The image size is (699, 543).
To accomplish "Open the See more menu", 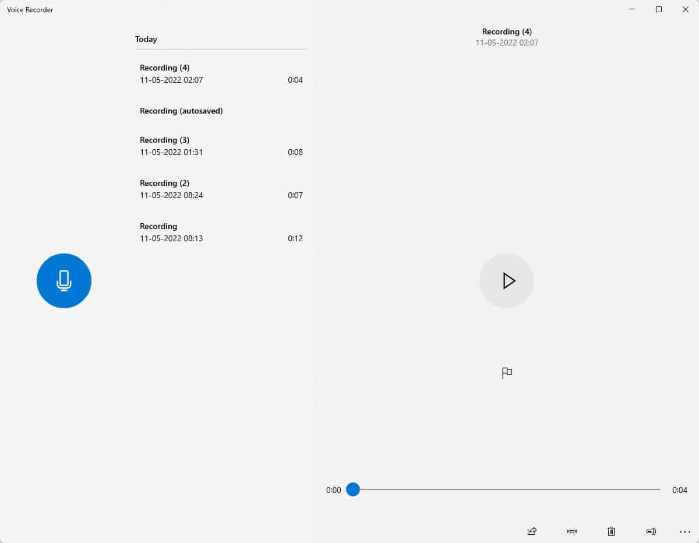I will [684, 531].
